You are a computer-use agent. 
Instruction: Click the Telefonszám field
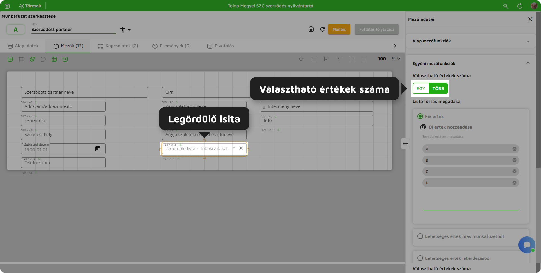63,163
